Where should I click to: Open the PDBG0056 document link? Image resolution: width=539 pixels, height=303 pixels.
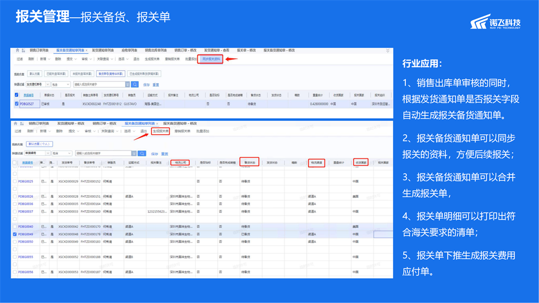pos(25,272)
